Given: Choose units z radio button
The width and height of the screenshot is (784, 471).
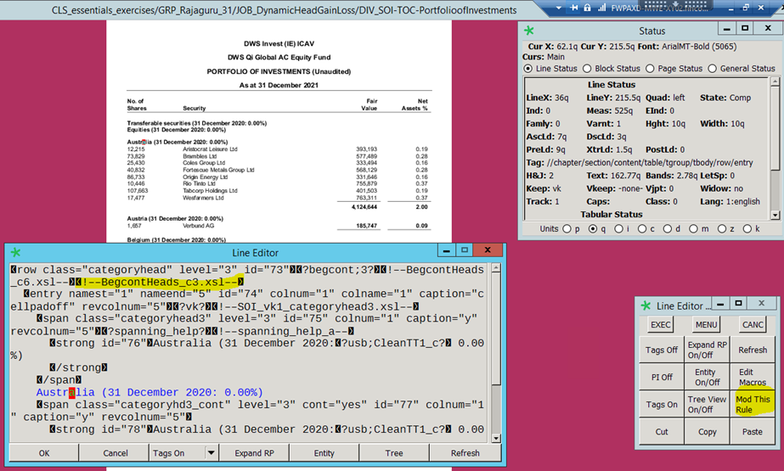Looking at the screenshot, I should click(x=722, y=229).
